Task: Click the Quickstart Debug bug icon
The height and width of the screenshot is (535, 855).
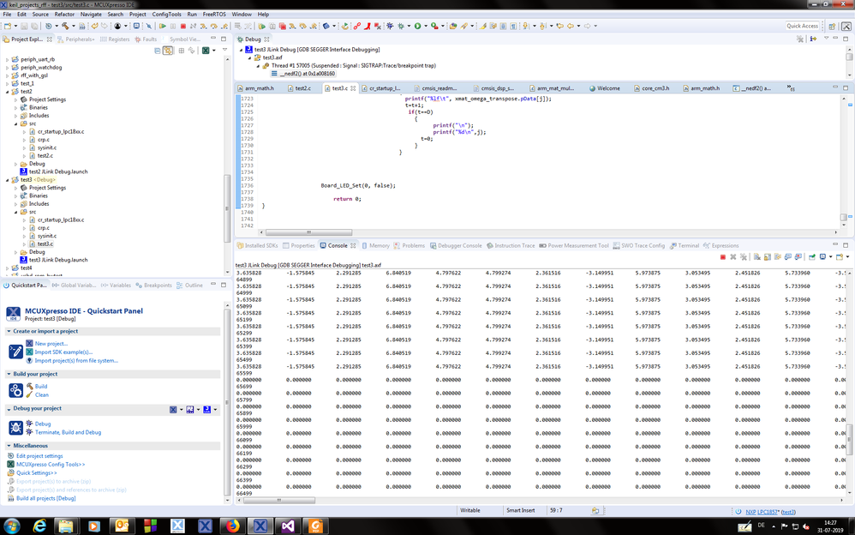Action: [15, 427]
